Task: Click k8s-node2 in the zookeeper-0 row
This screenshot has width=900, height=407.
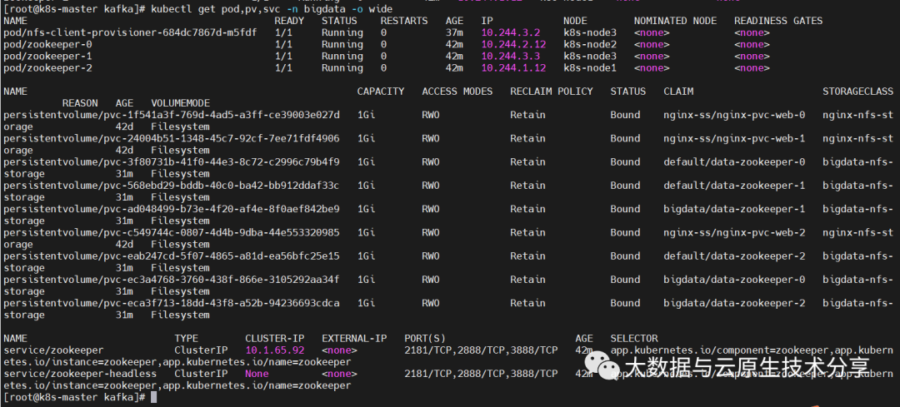Action: tap(590, 45)
